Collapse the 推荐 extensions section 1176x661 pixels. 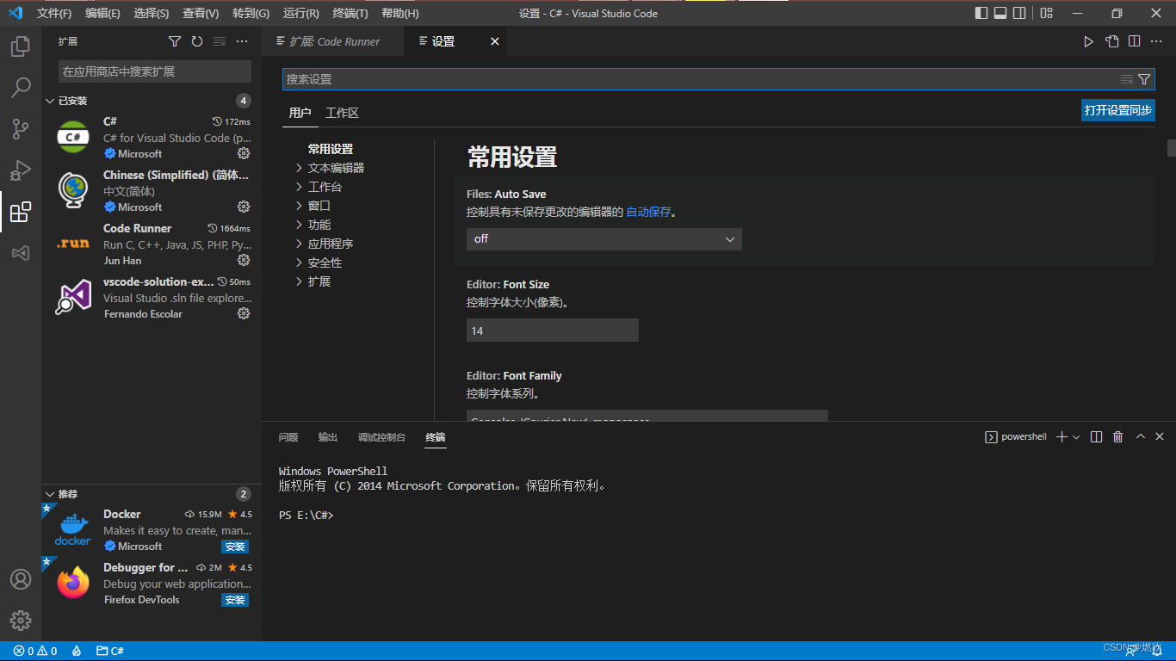pyautogui.click(x=152, y=494)
